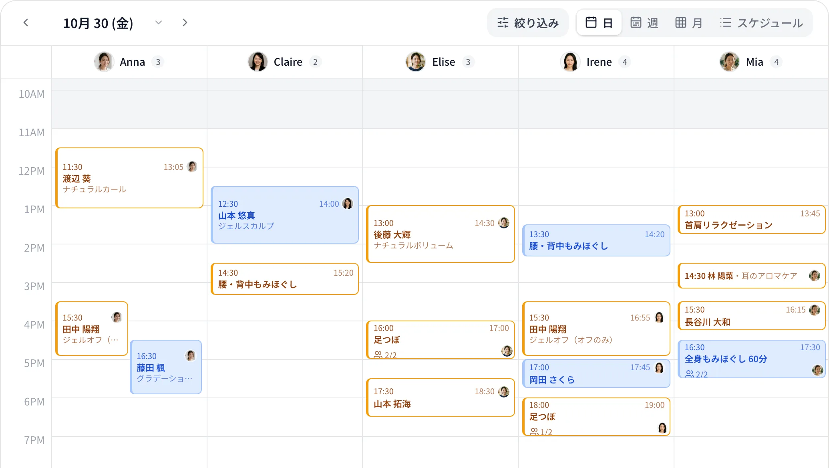Open Claire's 14:30 腰・背中もみほぐし appointment
Viewport: 829px width, 468px height.
(x=285, y=279)
